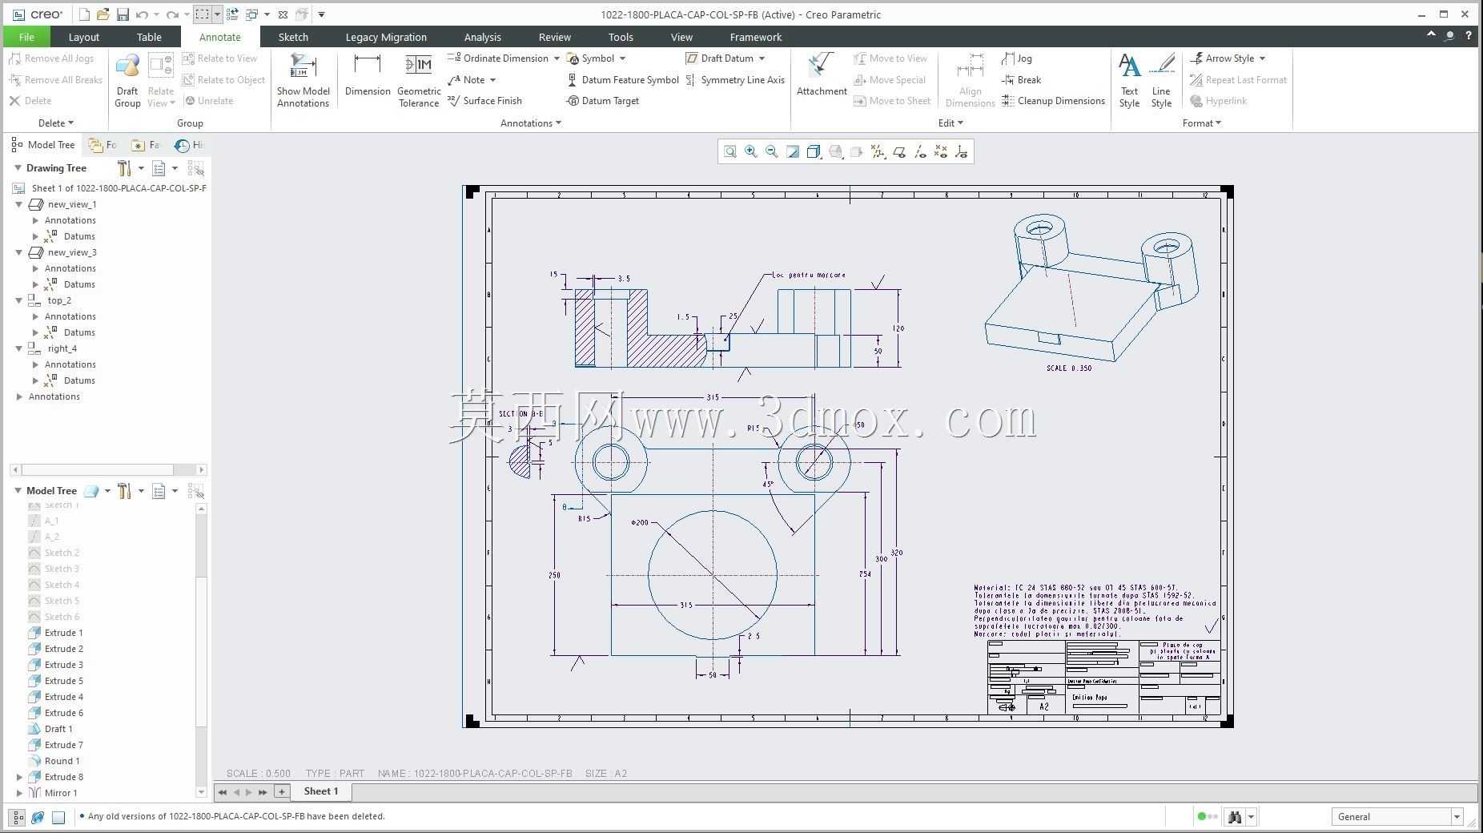Toggle the browser globe icon in status bar
The height and width of the screenshot is (833, 1483).
[38, 817]
